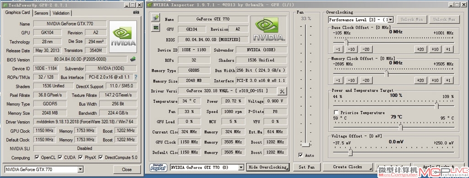Click the Donate PayPal icon
Viewport: 469px width, 178px height.
[x=158, y=167]
